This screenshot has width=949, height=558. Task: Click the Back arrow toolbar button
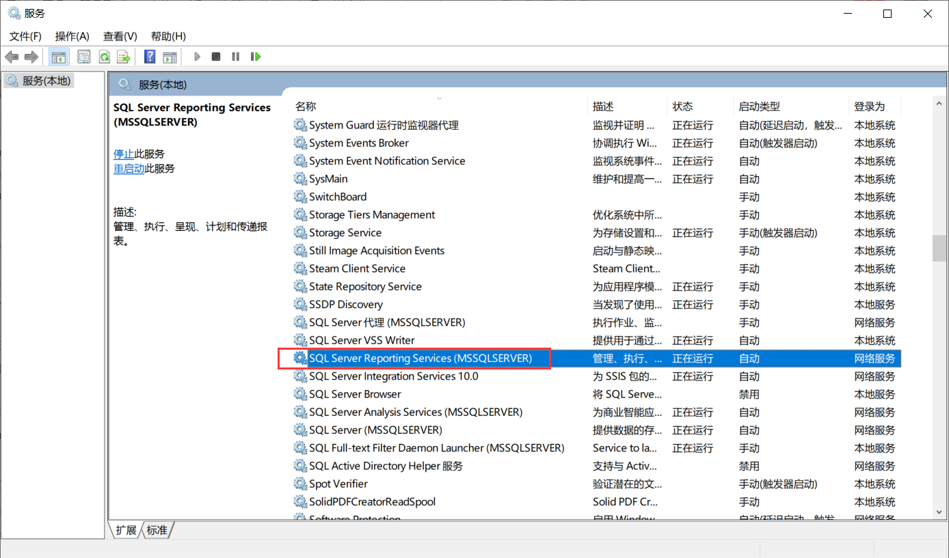tap(12, 57)
